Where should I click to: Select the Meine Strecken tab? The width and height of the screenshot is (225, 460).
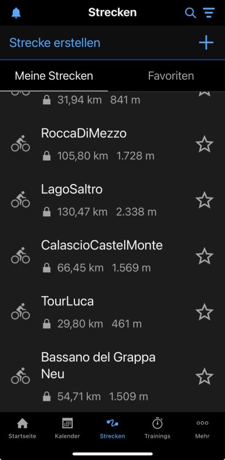(54, 76)
